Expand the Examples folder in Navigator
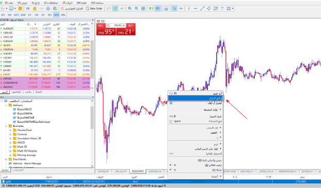Screen dimensions: 321x188 click(6, 126)
